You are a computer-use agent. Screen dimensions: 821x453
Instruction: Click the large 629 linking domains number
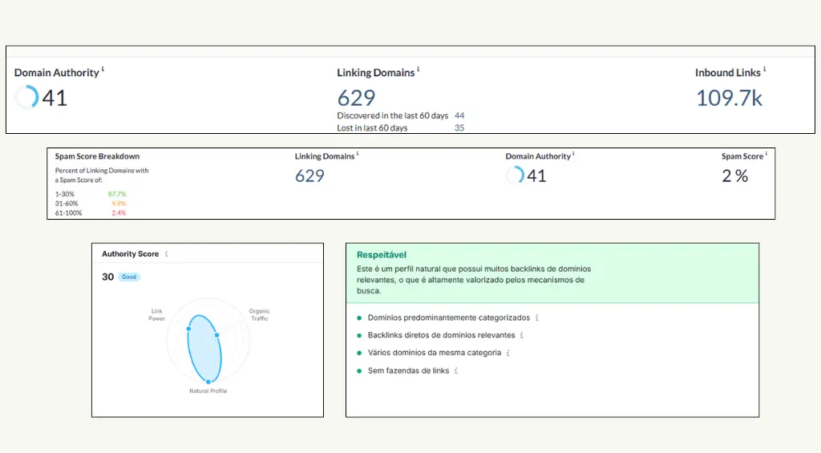point(356,98)
